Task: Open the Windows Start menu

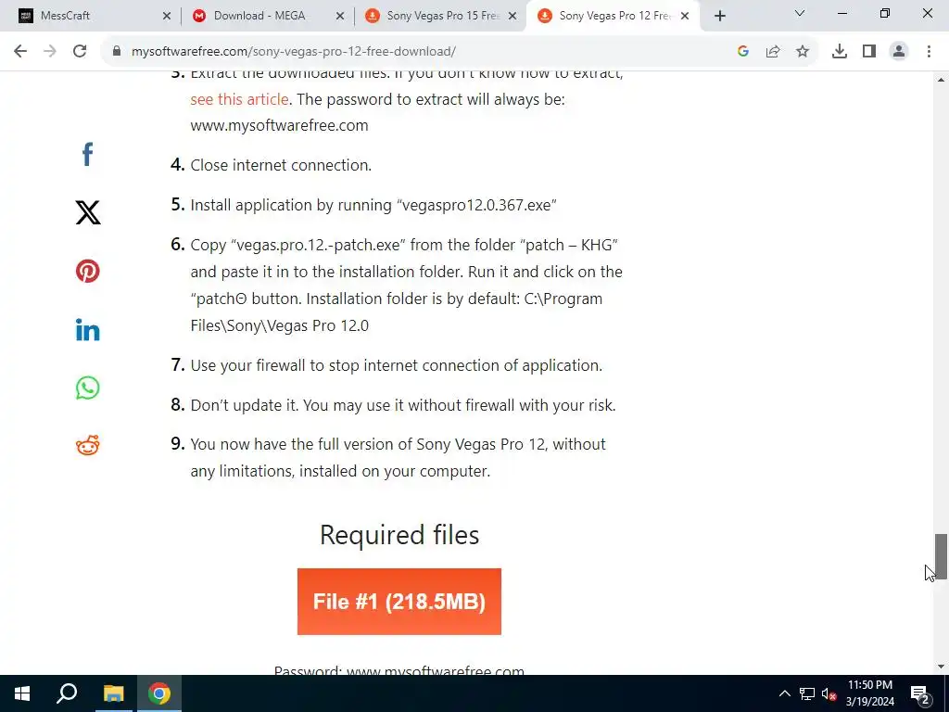Action: pyautogui.click(x=22, y=693)
